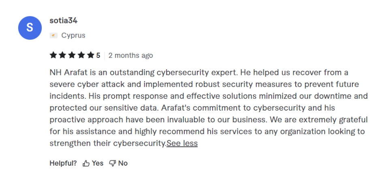390x179 pixels.
Task: Click the "Helpful?" label
Action: 64,163
